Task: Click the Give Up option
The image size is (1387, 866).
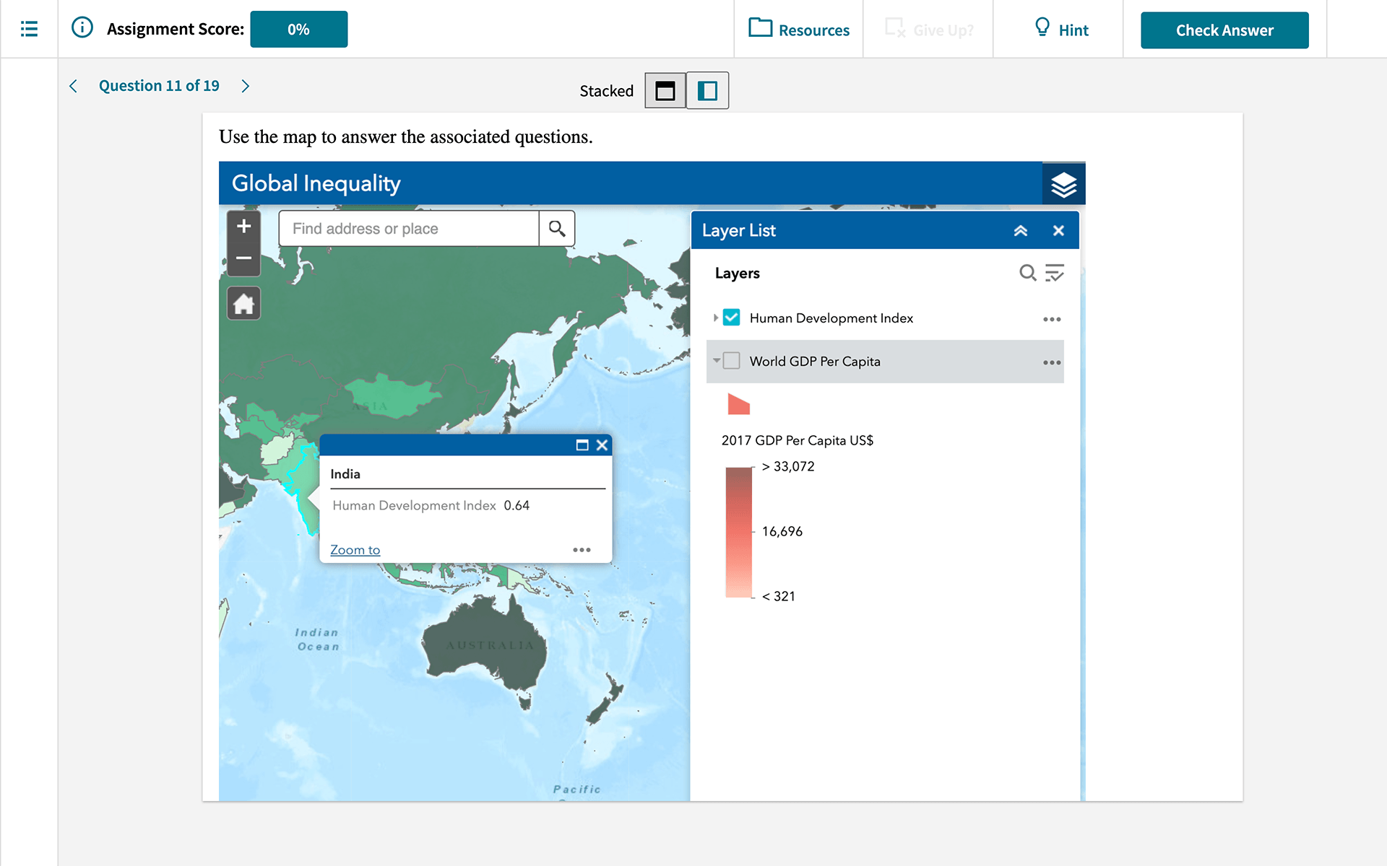Action: (x=929, y=28)
